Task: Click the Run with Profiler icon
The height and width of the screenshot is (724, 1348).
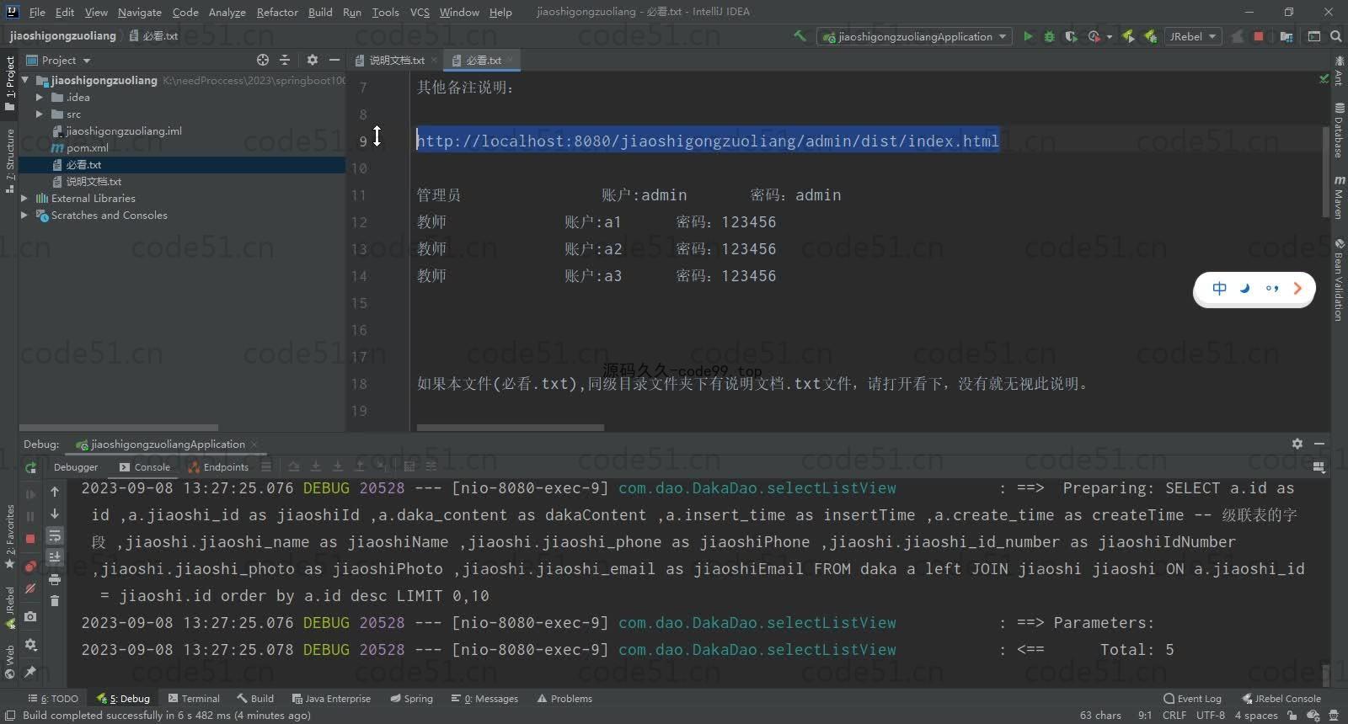Action: [1094, 36]
